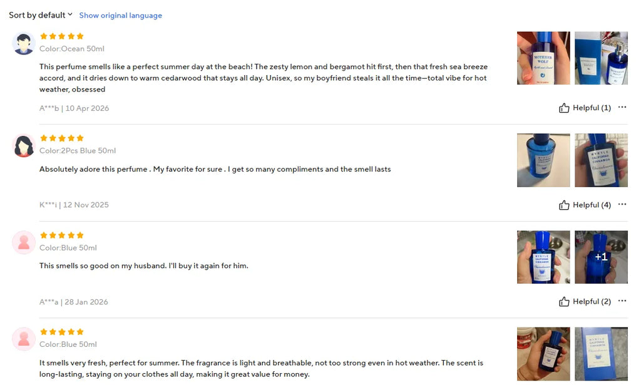Open more options for A***a's review
Viewport: 641px width, 385px height.
tap(622, 301)
